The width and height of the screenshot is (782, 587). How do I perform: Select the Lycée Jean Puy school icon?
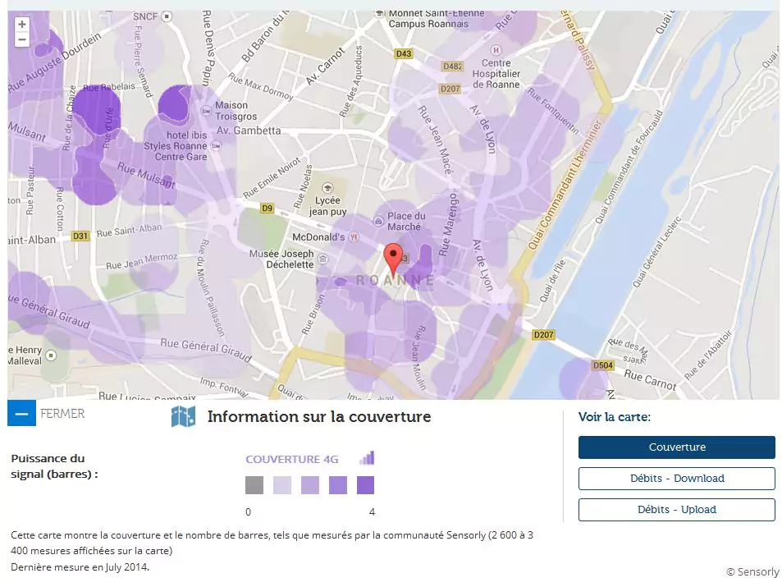327,188
